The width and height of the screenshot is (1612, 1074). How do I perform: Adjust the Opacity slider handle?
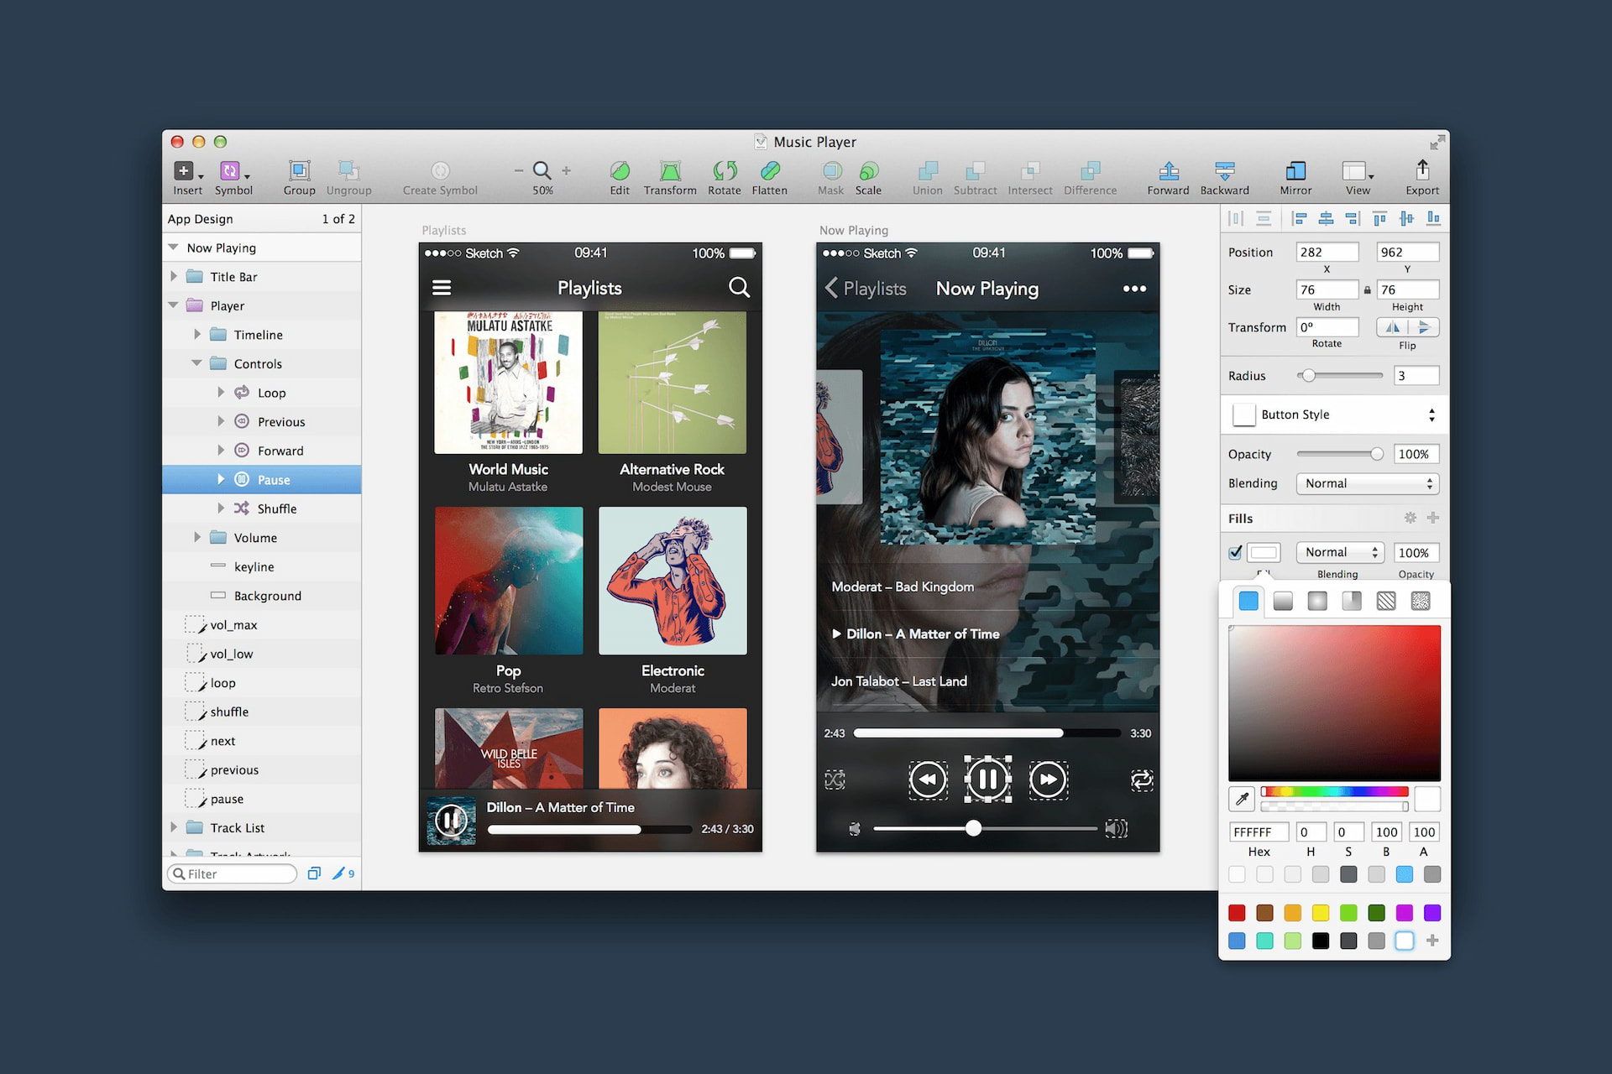1377,454
